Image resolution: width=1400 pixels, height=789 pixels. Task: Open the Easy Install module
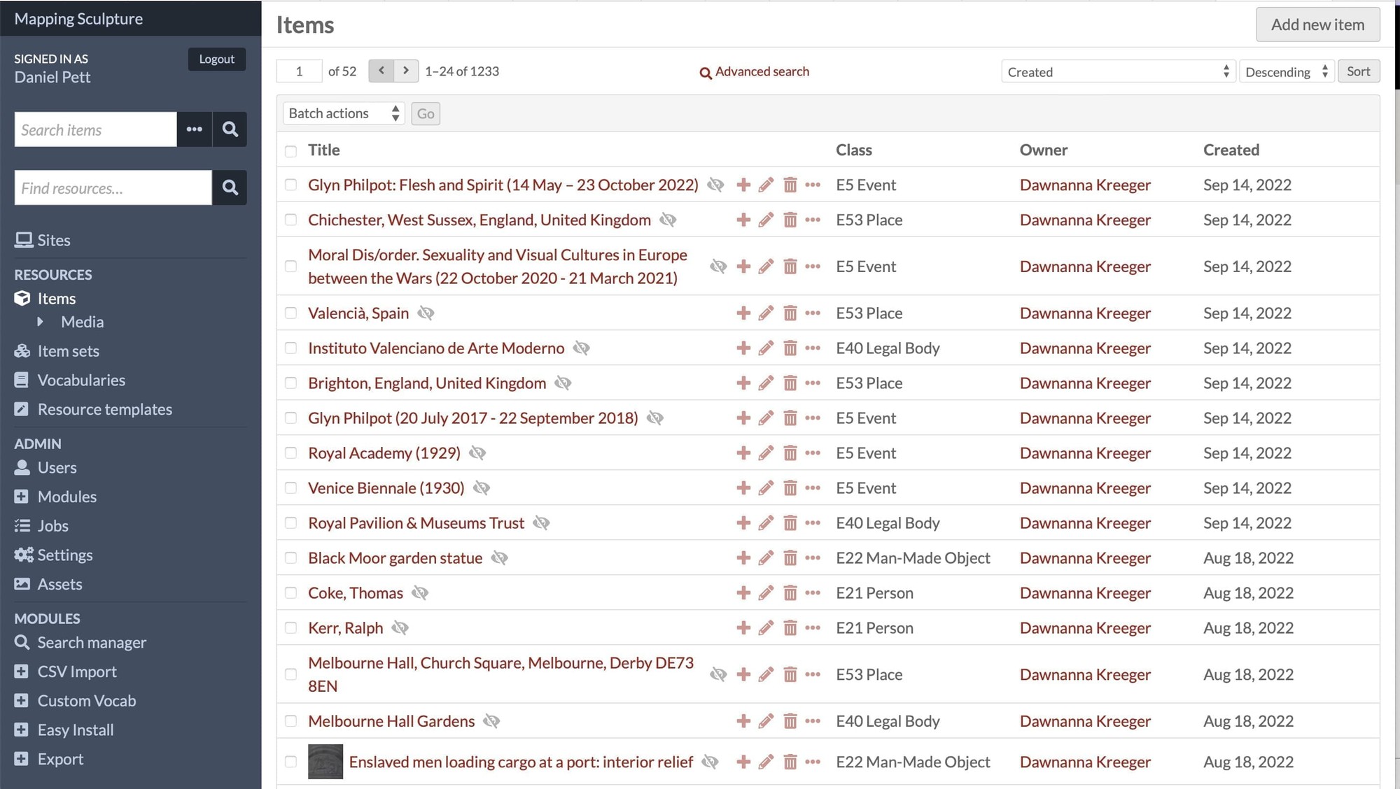(x=64, y=730)
